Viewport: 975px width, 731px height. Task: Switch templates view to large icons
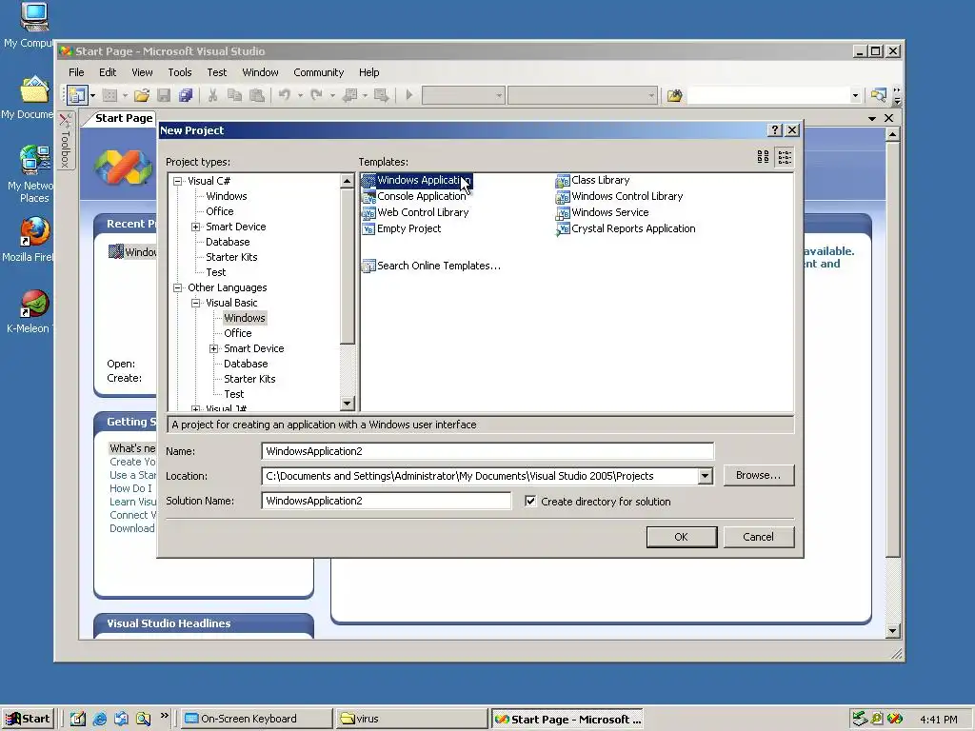763,157
